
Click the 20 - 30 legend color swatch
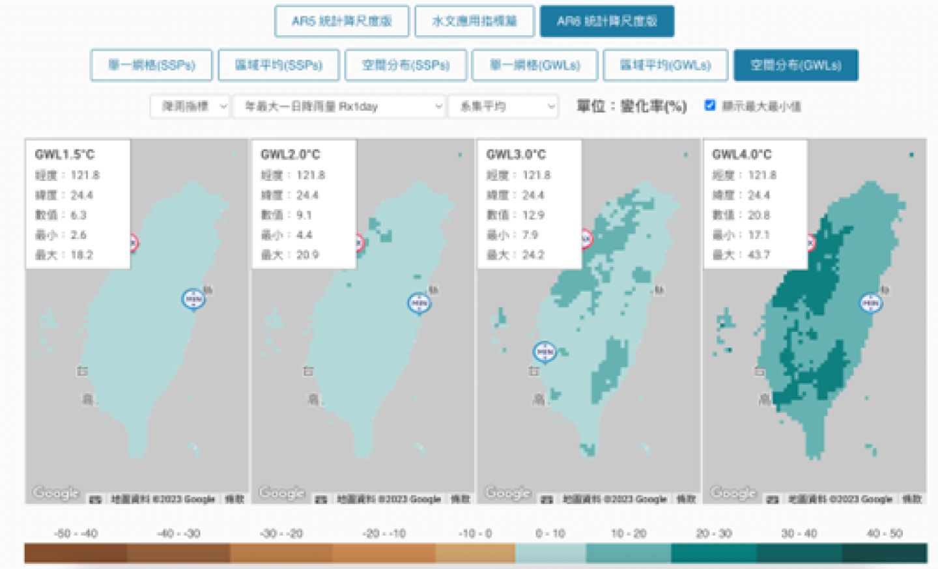pos(713,553)
